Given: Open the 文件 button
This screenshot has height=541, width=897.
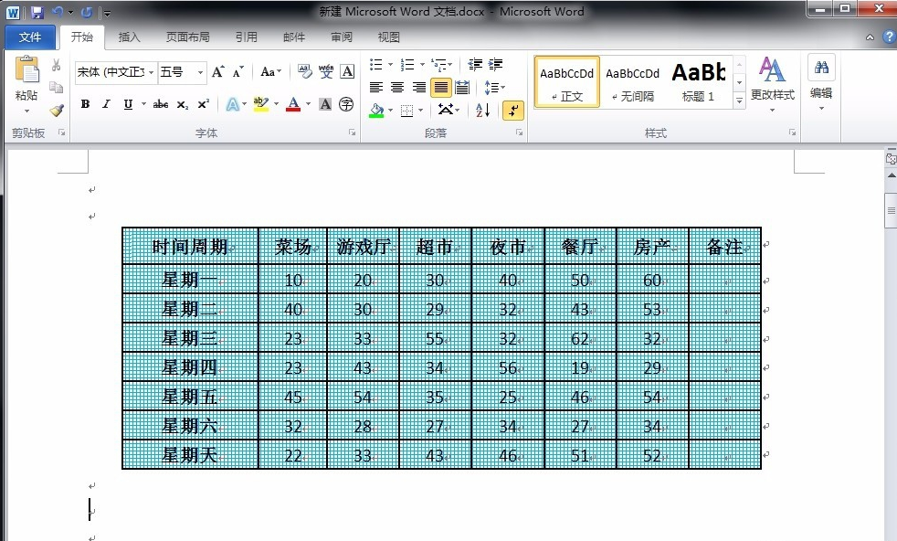Looking at the screenshot, I should coord(30,37).
